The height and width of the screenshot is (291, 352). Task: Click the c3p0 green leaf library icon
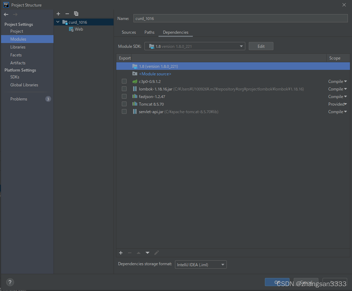135,82
